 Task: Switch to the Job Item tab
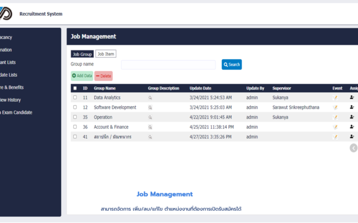pyautogui.click(x=106, y=54)
